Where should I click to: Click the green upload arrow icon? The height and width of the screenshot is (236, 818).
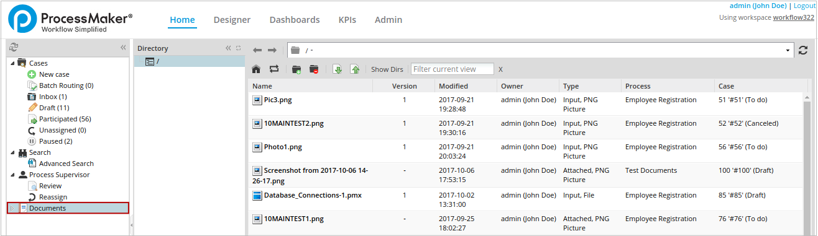click(x=355, y=69)
